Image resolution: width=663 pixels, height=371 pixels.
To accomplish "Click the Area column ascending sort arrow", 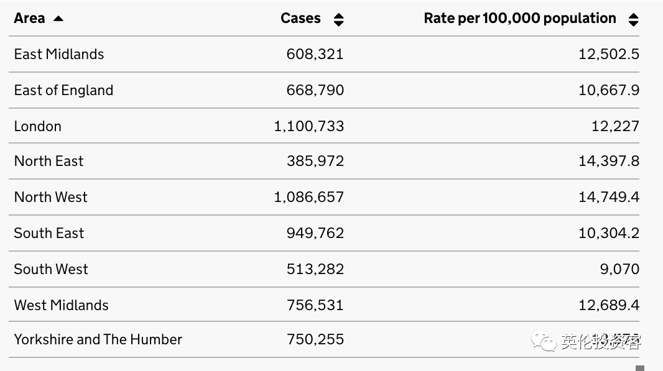I will (58, 19).
